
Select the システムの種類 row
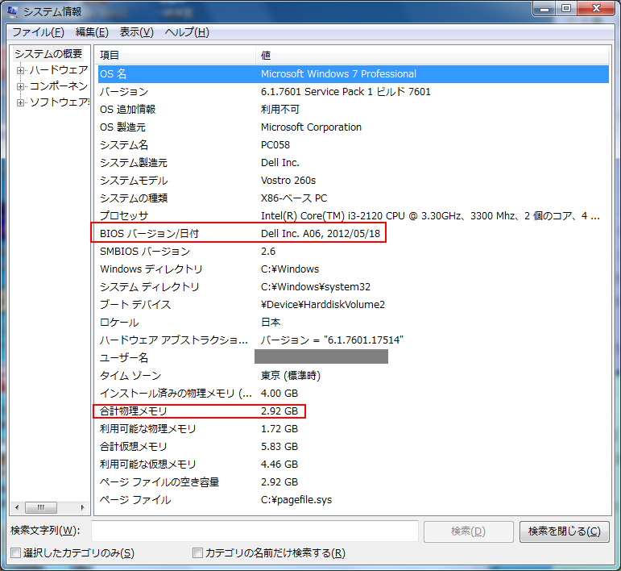point(354,198)
